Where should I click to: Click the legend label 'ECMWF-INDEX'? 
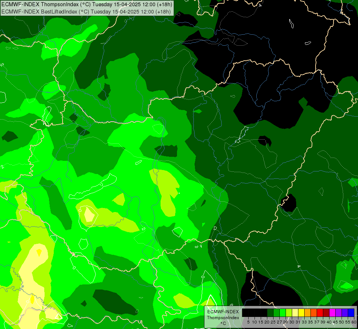pos(223,312)
